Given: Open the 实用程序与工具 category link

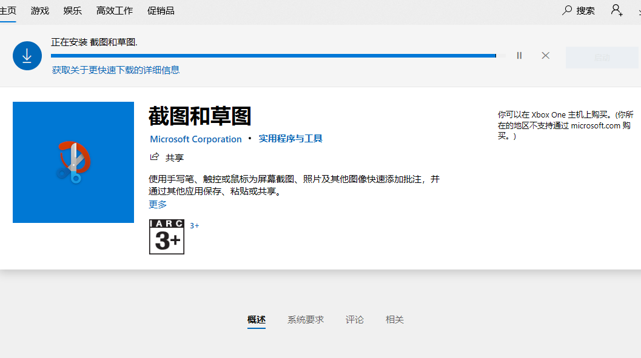Looking at the screenshot, I should point(290,139).
